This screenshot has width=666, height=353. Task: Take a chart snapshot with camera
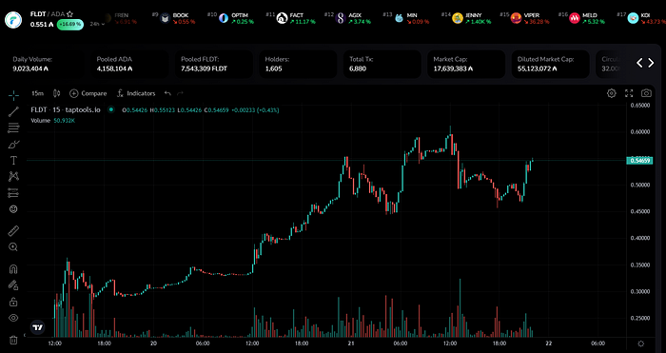coord(646,93)
